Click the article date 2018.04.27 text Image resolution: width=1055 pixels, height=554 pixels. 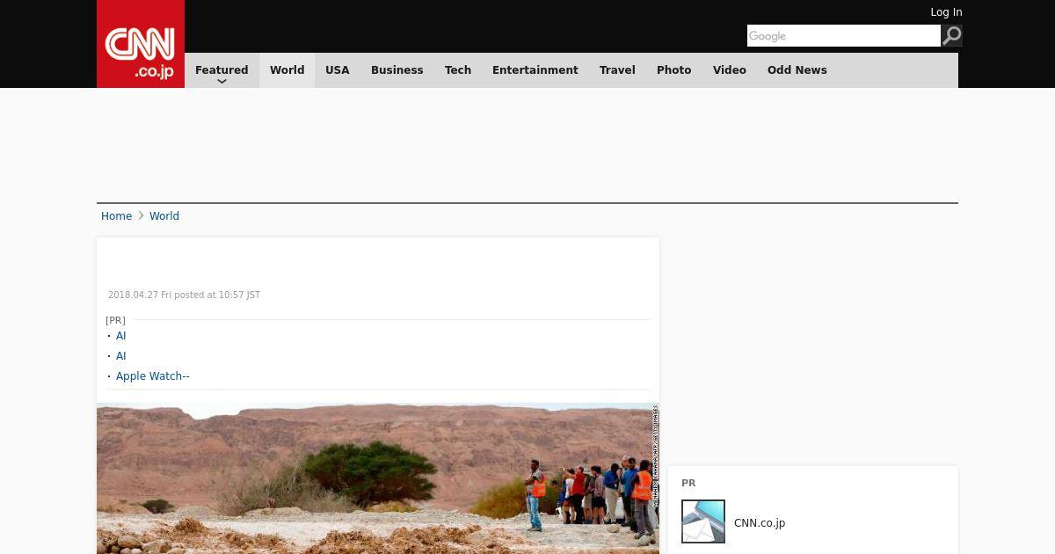click(184, 295)
